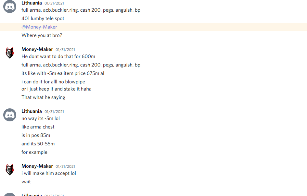The height and width of the screenshot is (196, 307).
Task: Open Money-Maker's wolf avatar beside 'i will make him accept'
Action: (x=10, y=170)
